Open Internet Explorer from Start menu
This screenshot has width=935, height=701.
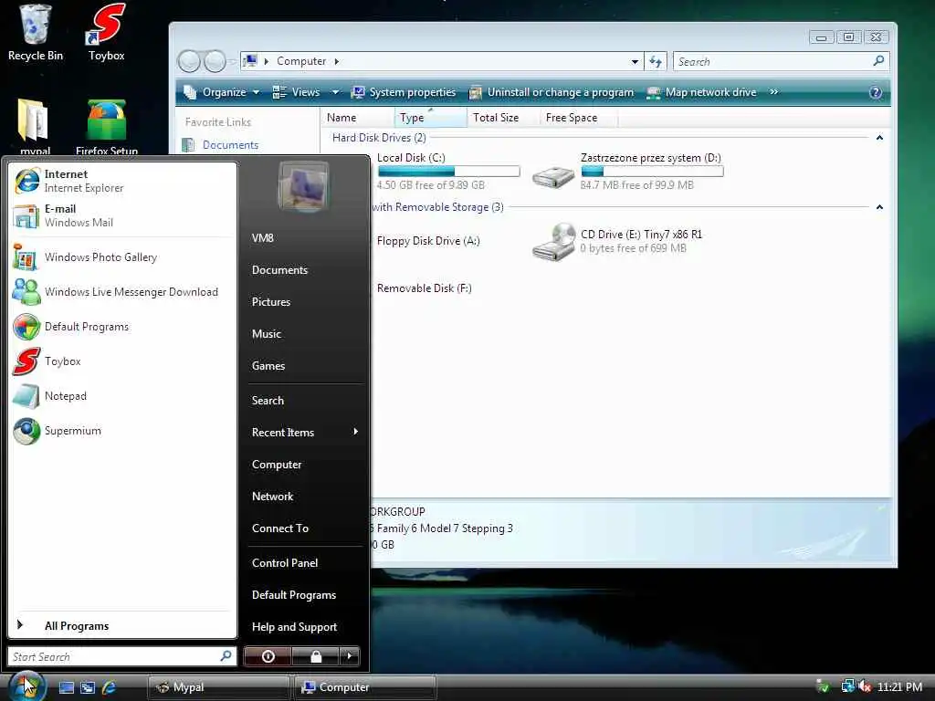(122, 181)
